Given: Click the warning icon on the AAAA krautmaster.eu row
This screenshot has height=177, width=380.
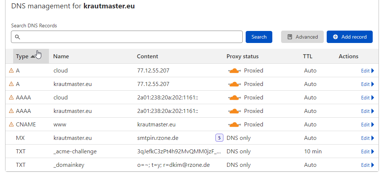Looking at the screenshot, I should [x=11, y=111].
